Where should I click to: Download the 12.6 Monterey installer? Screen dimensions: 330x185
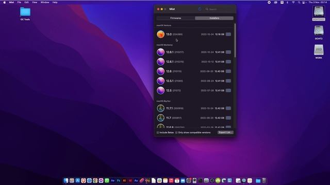point(228,71)
